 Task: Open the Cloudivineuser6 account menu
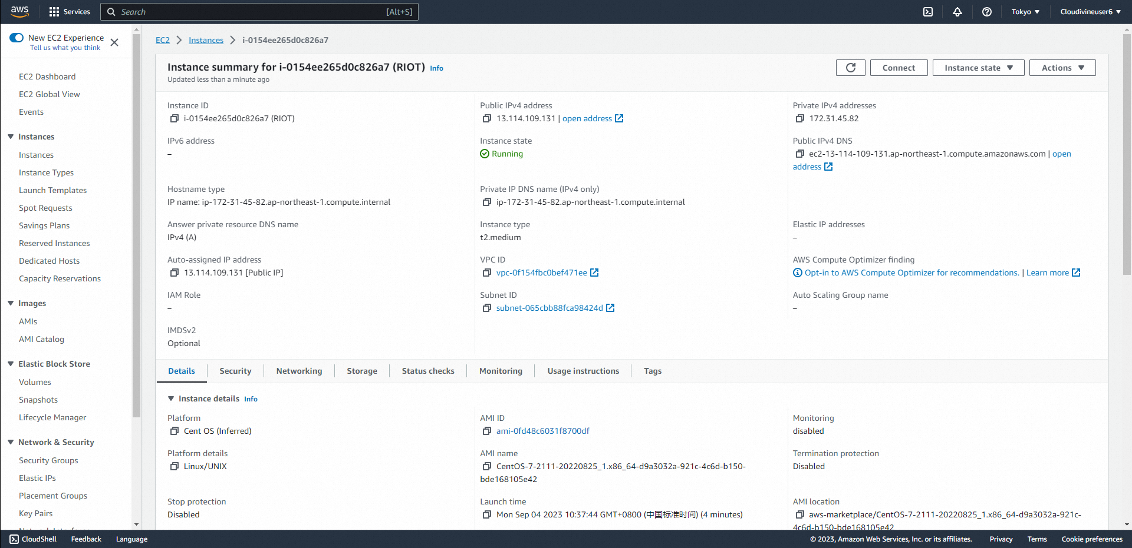coord(1090,12)
